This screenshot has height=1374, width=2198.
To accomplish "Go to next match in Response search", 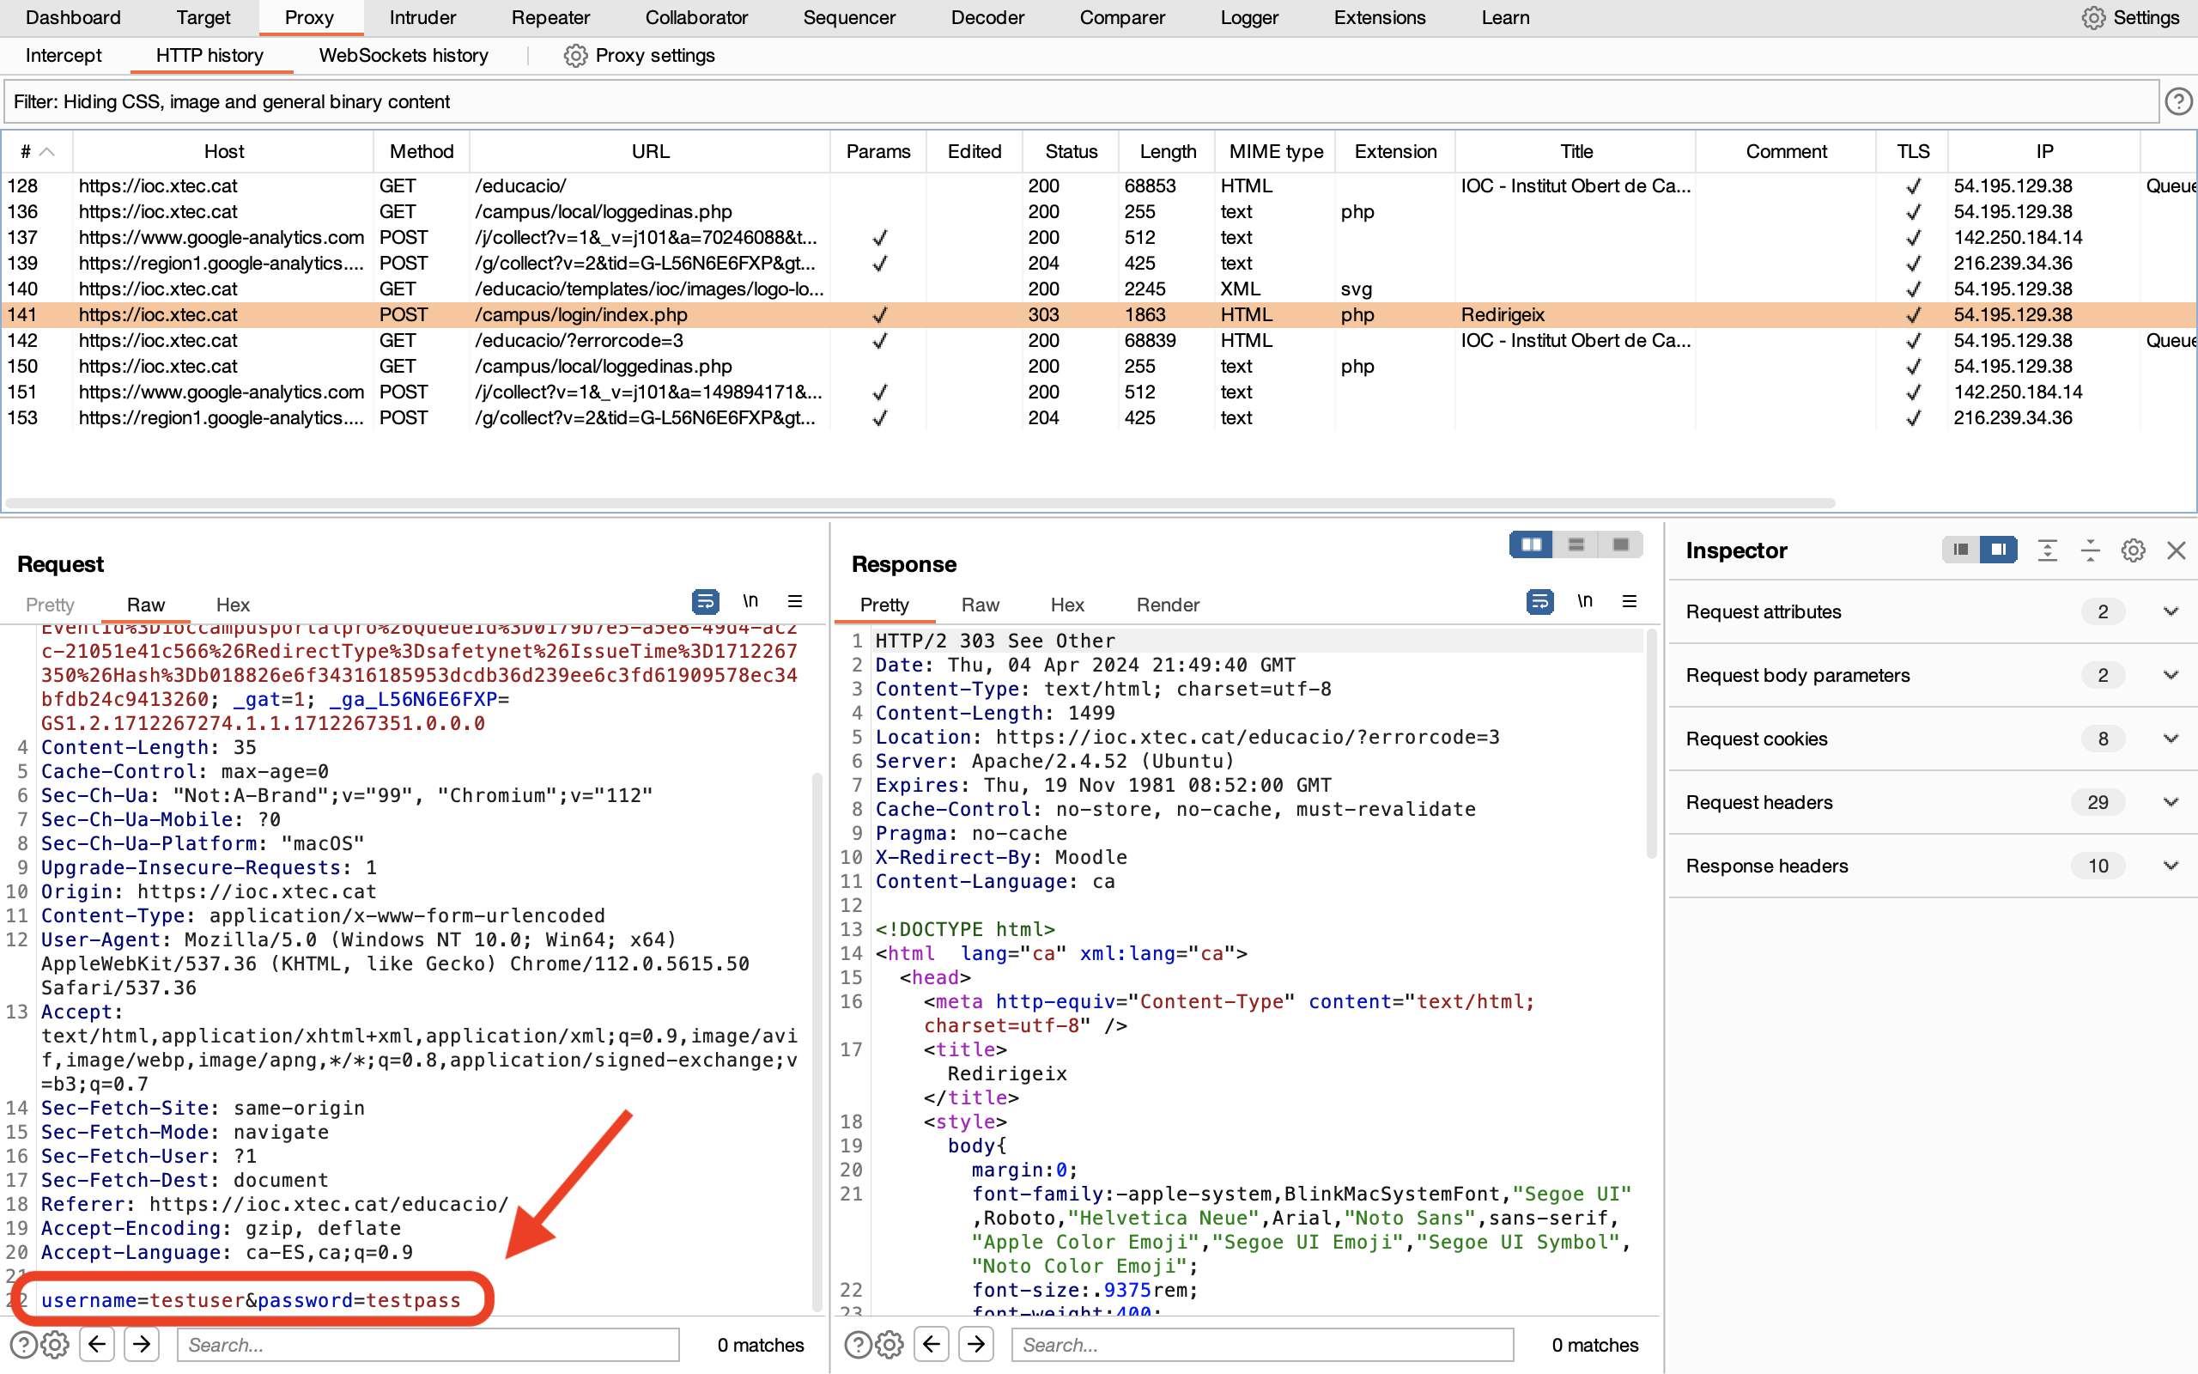I will pyautogui.click(x=976, y=1344).
